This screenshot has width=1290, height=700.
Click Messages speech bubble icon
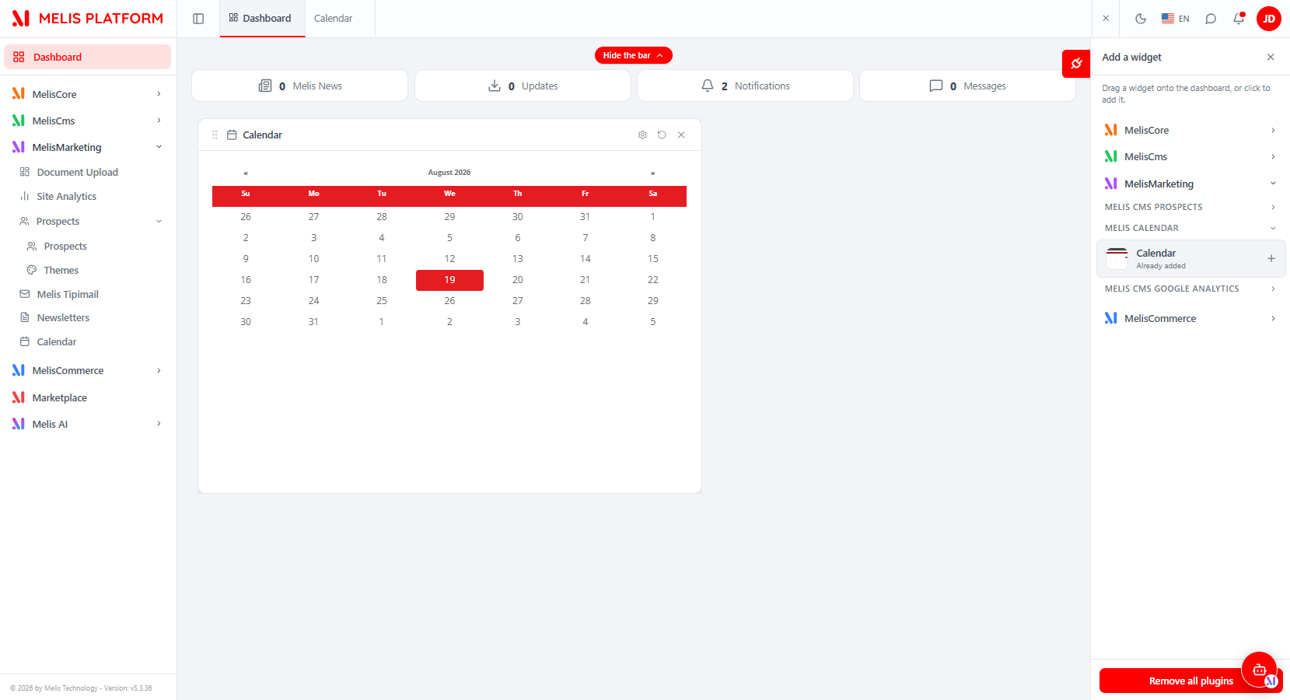(936, 86)
